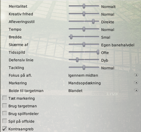141x132 pixels.
Task: Click the Mentalitet slider handle
Action: pos(84,6)
